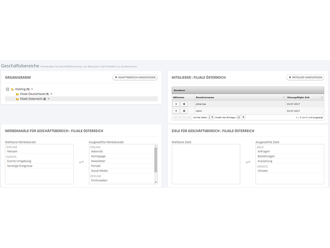Click the Holding folder icon
Screen dimensions: 330x248
tap(12, 89)
